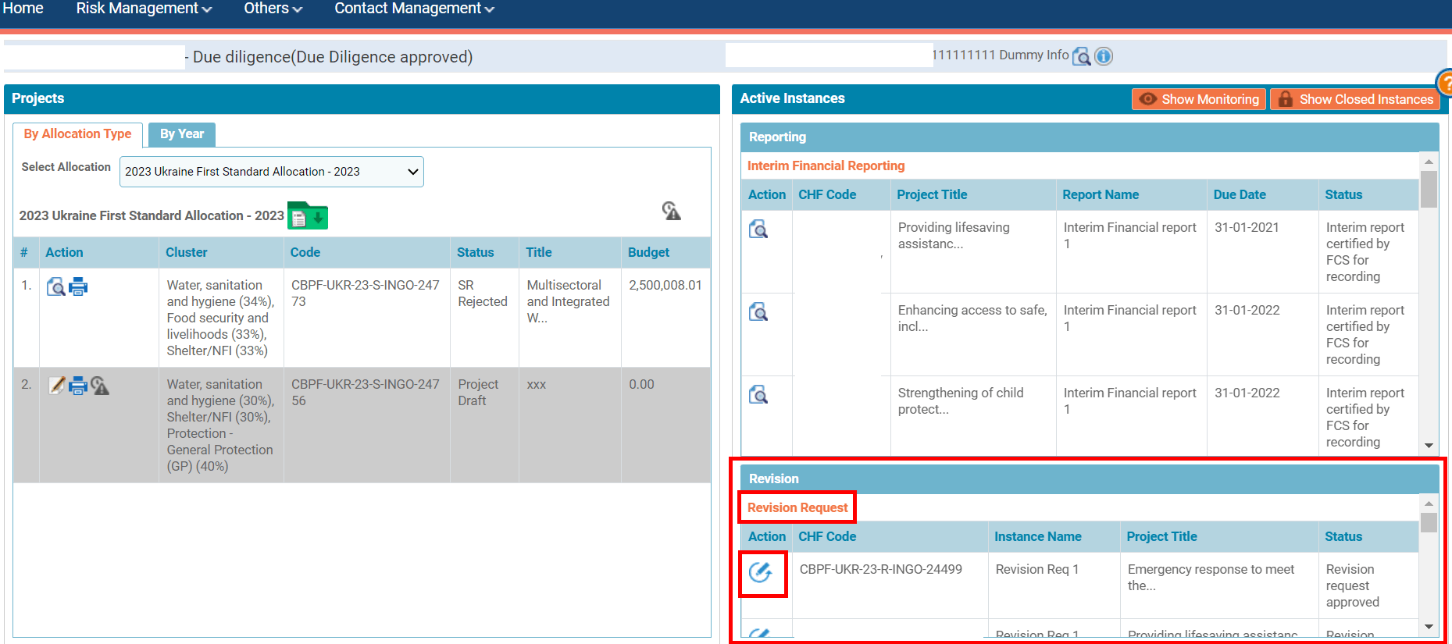The width and height of the screenshot is (1452, 644).
Task: Expand Contact Management menu
Action: coord(414,9)
